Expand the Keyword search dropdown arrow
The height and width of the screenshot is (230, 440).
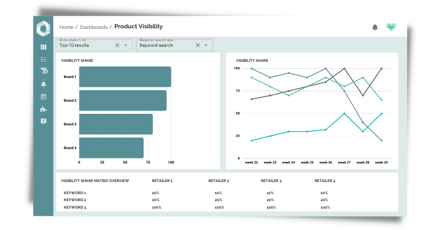(206, 45)
